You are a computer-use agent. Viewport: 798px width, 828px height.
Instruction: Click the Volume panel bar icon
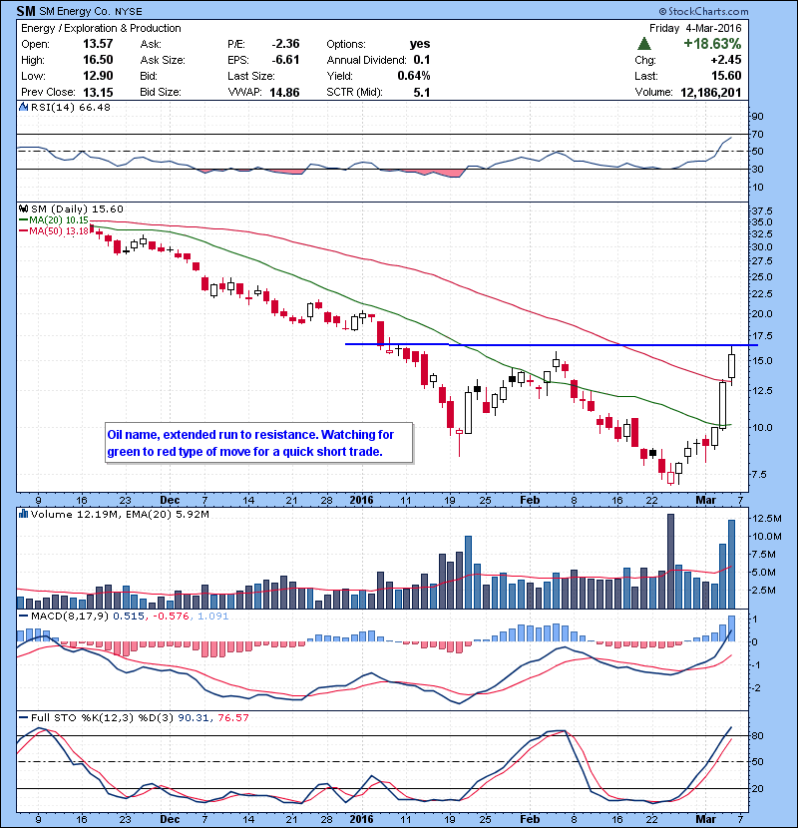(x=23, y=514)
